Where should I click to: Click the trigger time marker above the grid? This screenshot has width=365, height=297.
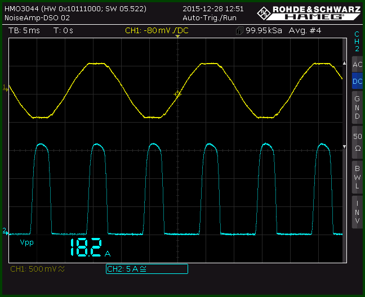[x=177, y=36]
